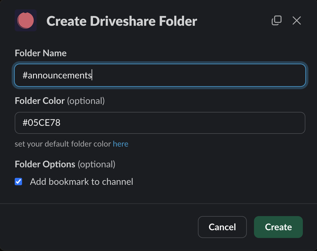
Task: Place cursor on the #announcements text
Action: [57, 75]
